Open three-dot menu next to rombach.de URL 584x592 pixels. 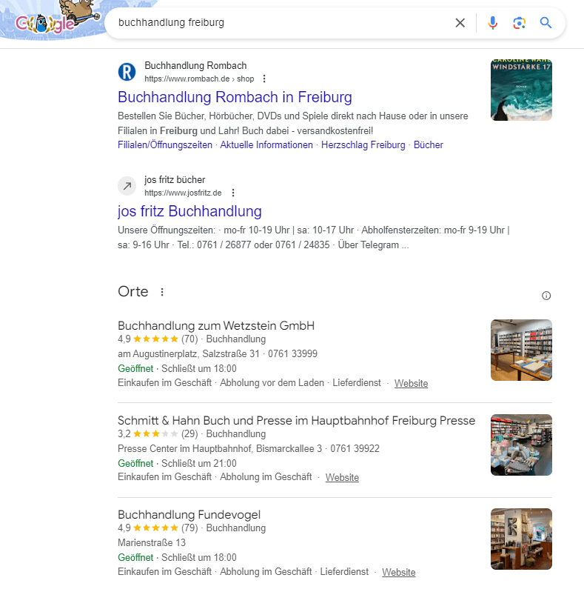[264, 79]
